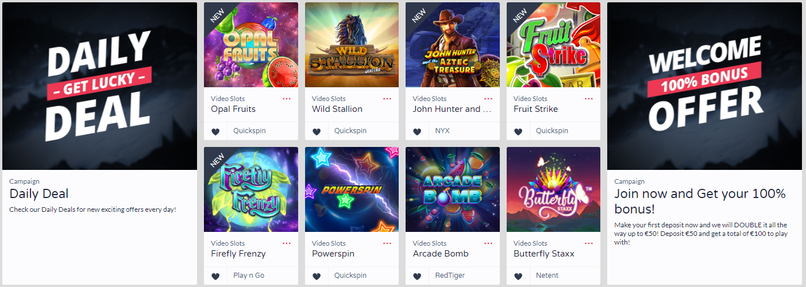The height and width of the screenshot is (287, 806).
Task: Open the three-dot menu for Butterfly Staxx
Action: coord(589,243)
